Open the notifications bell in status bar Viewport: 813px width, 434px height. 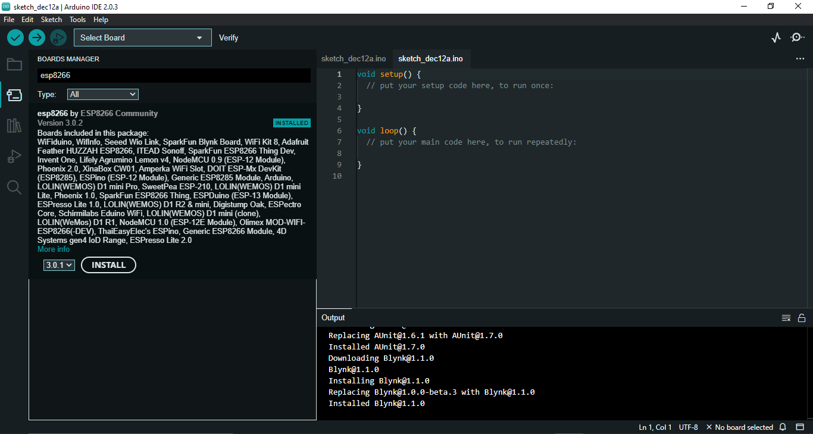(x=783, y=427)
